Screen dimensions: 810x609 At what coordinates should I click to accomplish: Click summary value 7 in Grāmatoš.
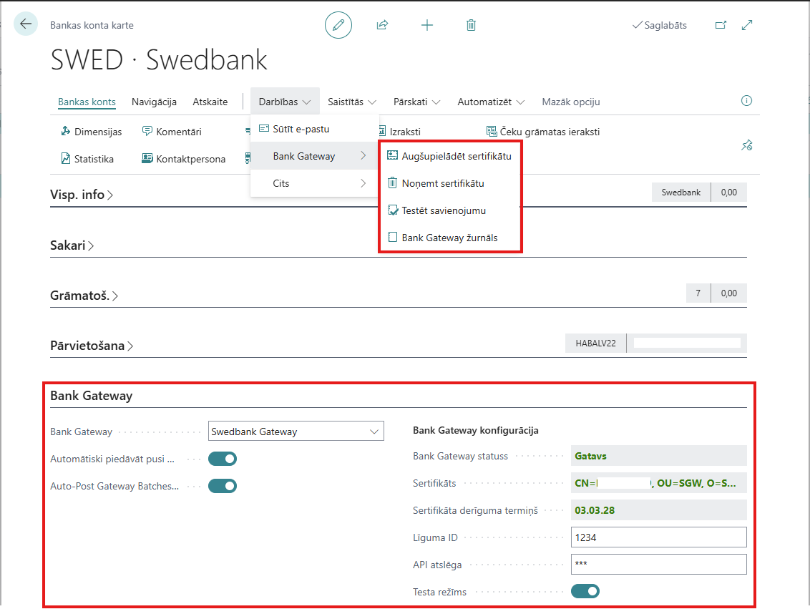(698, 293)
